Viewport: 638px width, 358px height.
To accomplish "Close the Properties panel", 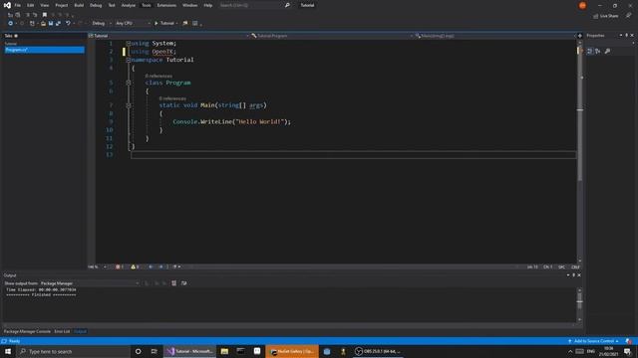I will pos(632,36).
